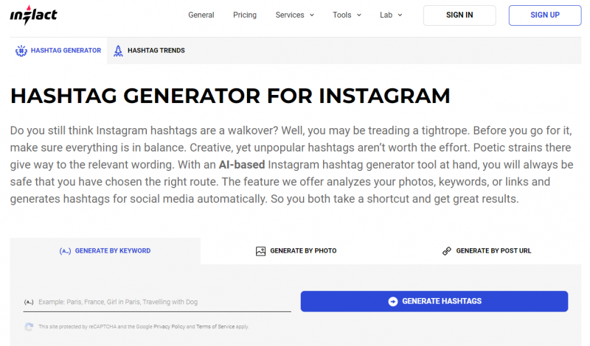
Task: Expand the Lab dropdown menu
Action: click(392, 15)
